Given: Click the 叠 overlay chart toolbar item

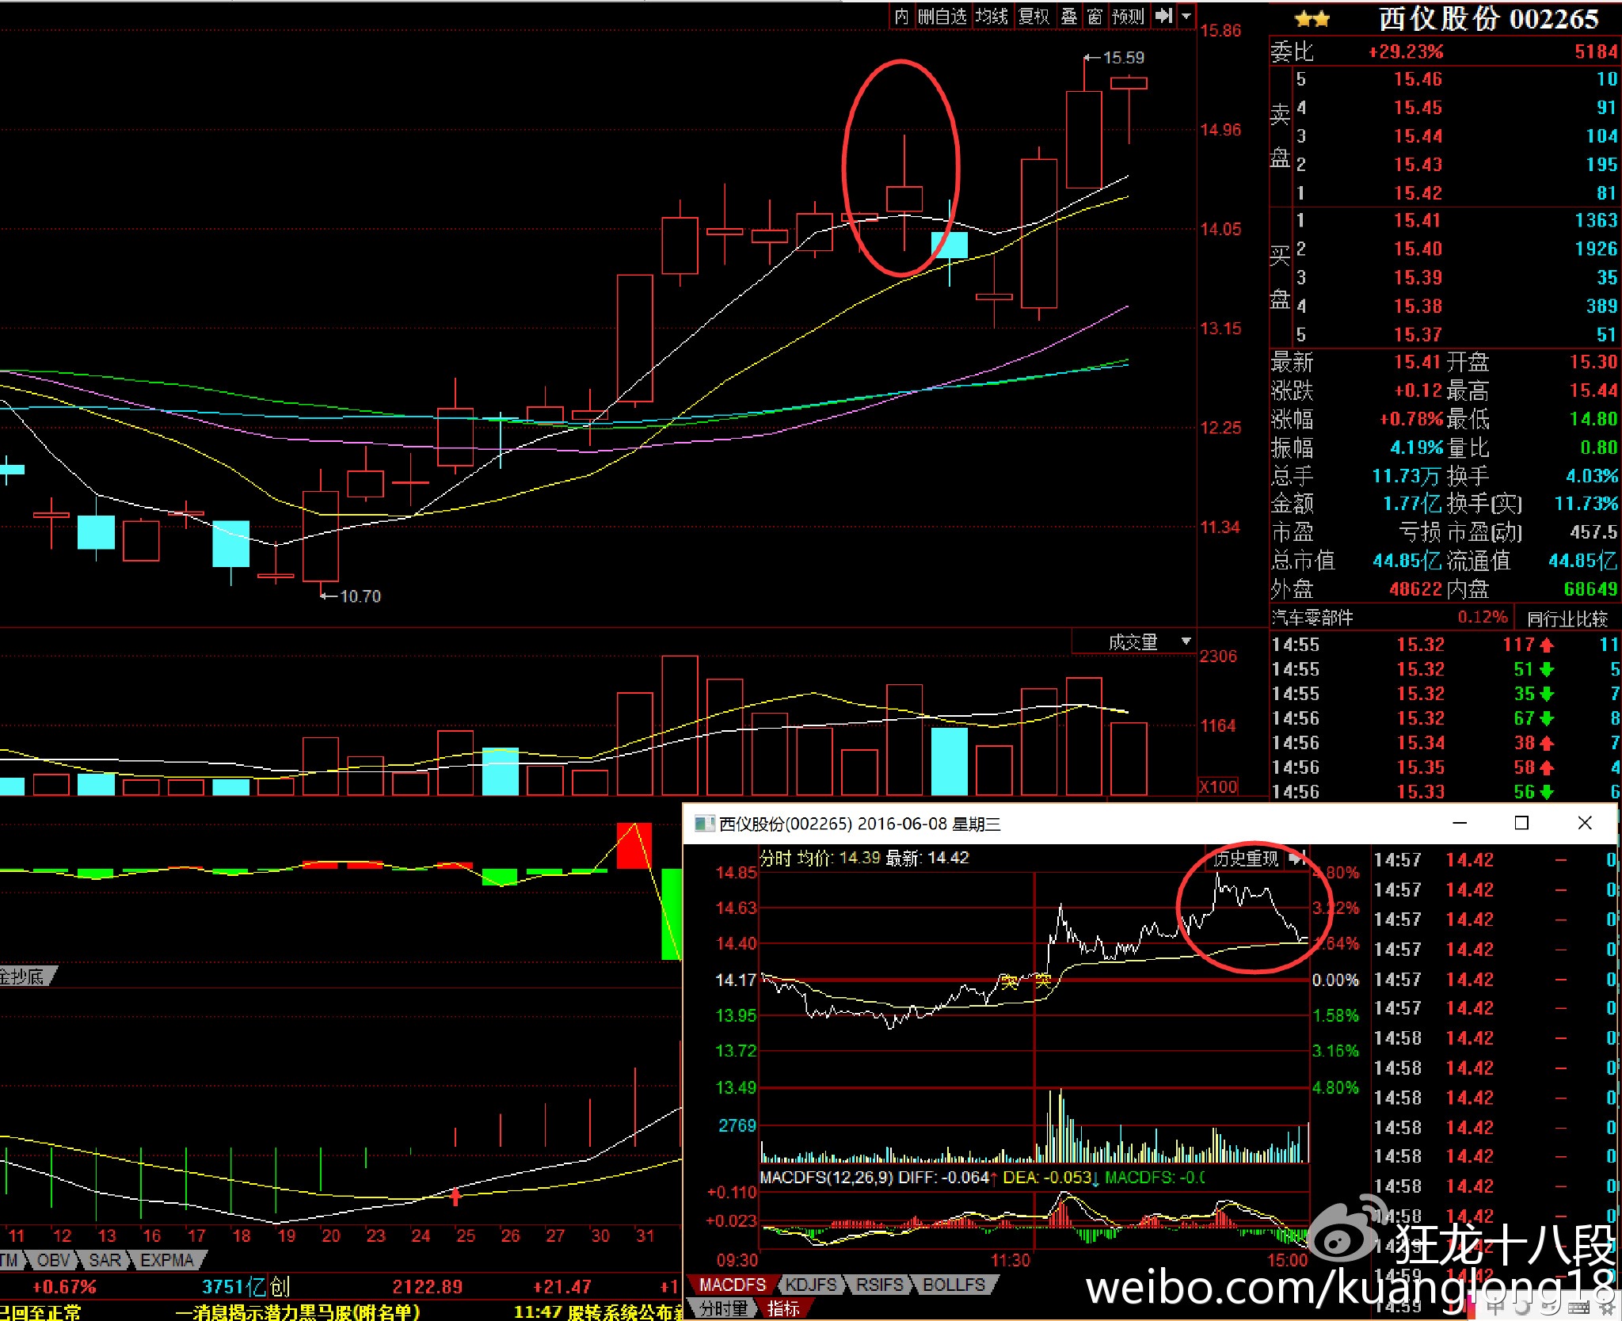Looking at the screenshot, I should (x=1069, y=16).
